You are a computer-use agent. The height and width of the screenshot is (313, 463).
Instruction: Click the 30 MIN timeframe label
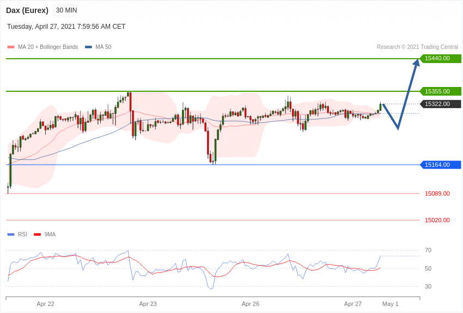66,10
